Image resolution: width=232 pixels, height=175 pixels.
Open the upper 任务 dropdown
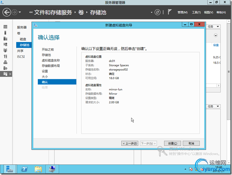213,27
